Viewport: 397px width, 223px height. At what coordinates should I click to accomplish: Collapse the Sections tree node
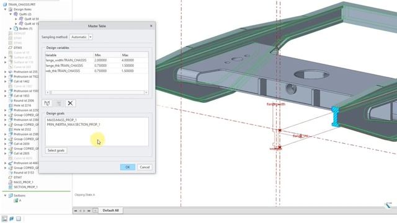[x=6, y=196]
